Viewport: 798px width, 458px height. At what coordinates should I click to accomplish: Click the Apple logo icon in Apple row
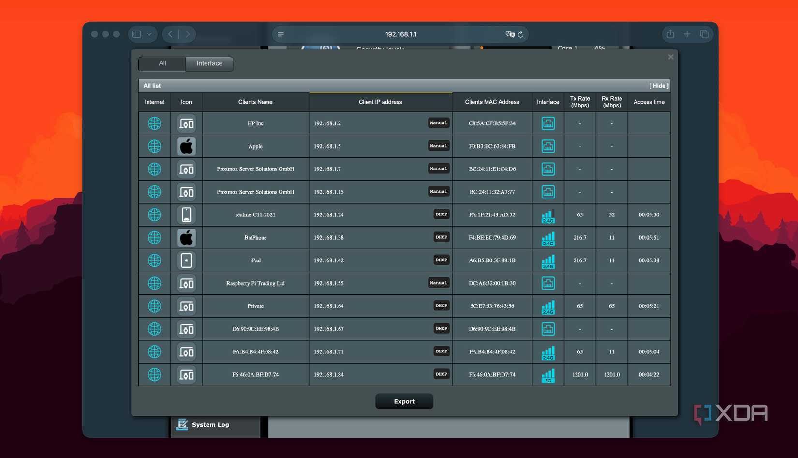point(186,146)
